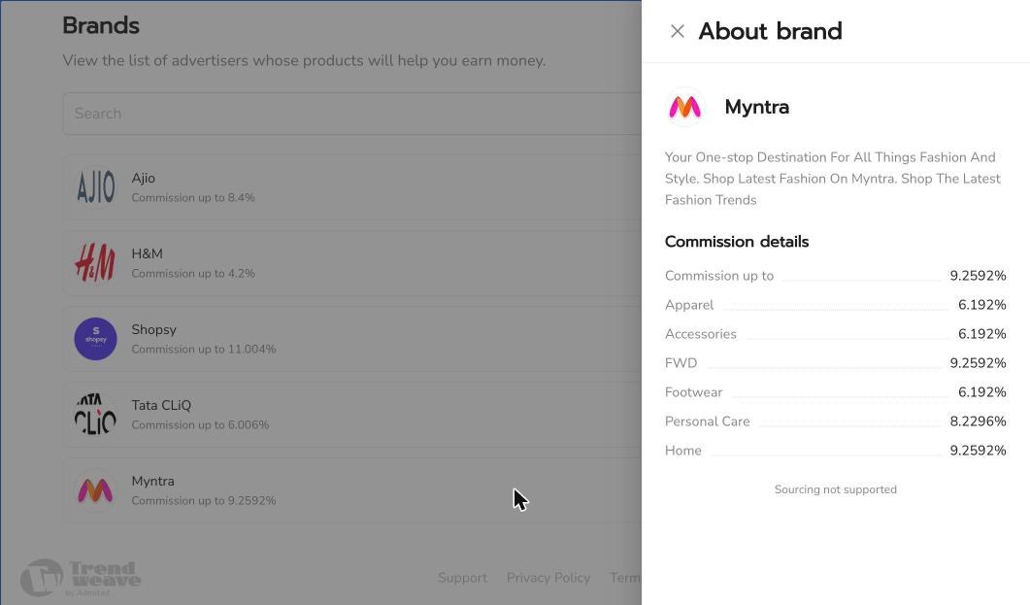1030x605 pixels.
Task: Click the Myntra logo in About brand panel
Action: pyautogui.click(x=685, y=107)
